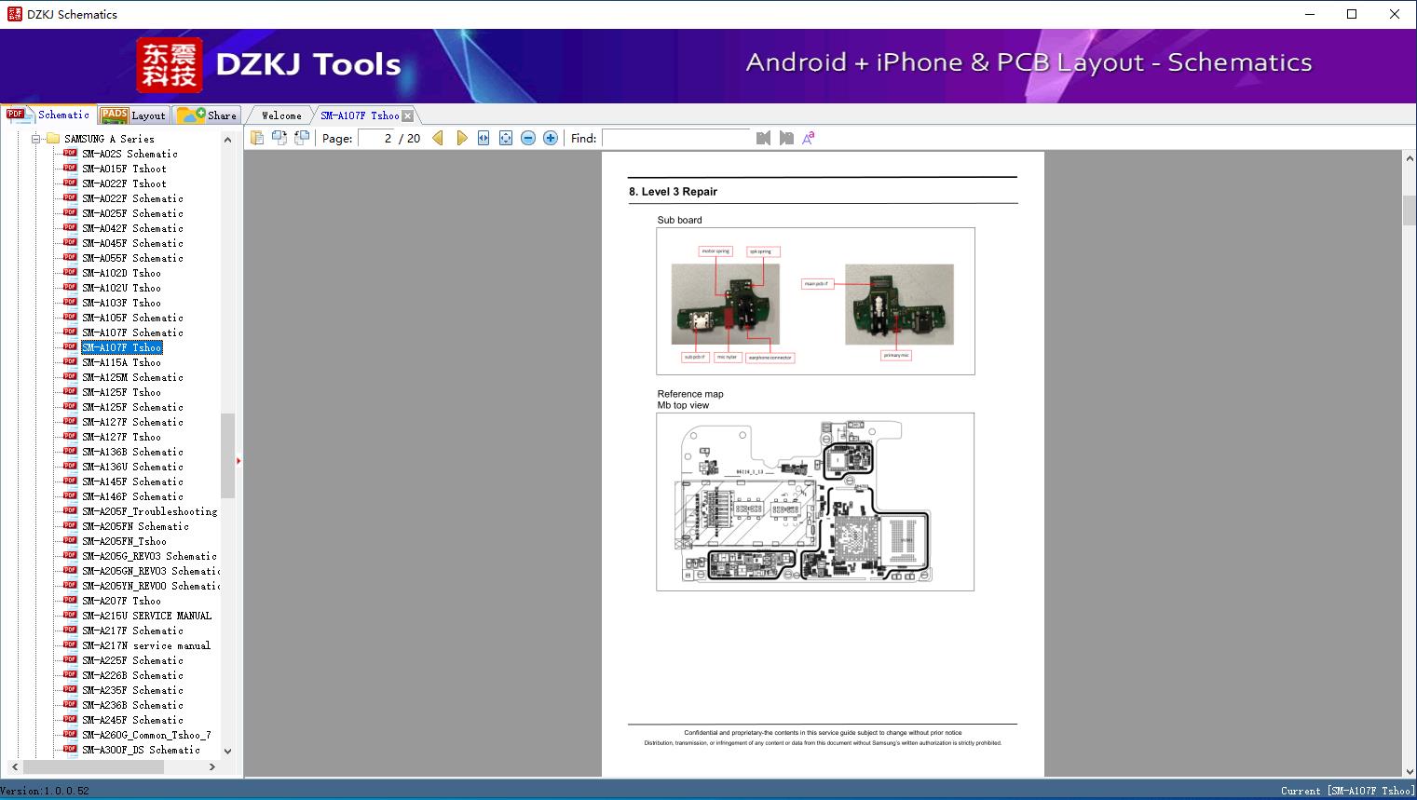1417x800 pixels.
Task: Open SM-A205F_Troubleshooting
Action: coord(149,511)
